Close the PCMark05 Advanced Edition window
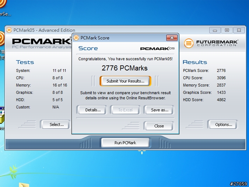The height and width of the screenshot is (187, 249). [239, 30]
